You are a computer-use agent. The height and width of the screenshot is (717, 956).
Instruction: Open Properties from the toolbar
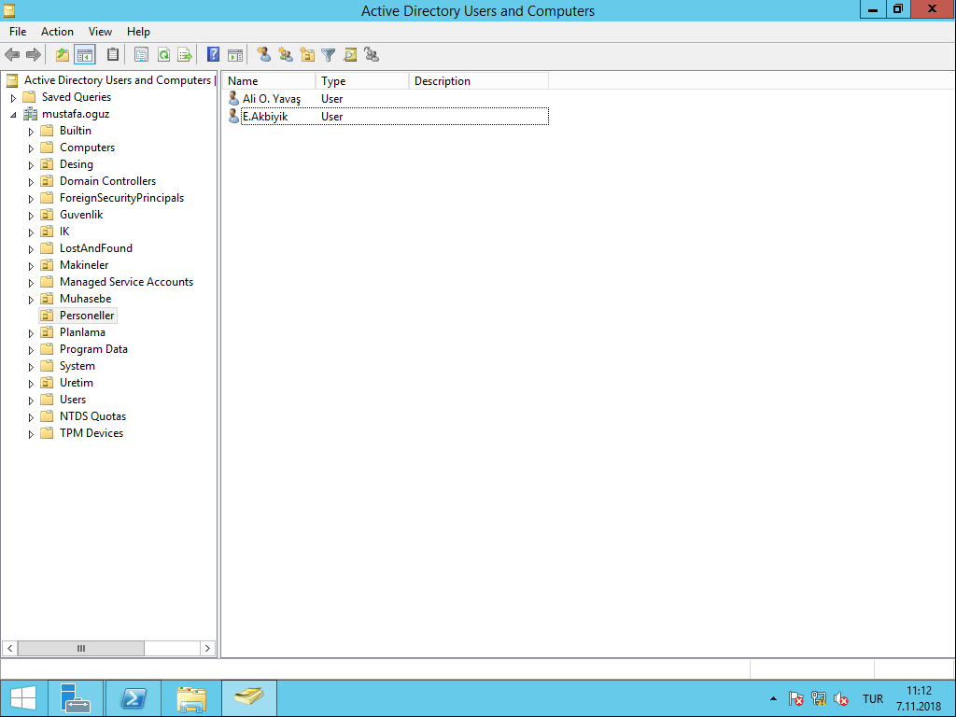click(x=141, y=55)
